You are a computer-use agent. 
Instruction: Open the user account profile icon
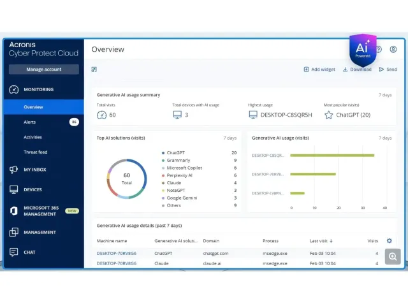[x=393, y=49]
